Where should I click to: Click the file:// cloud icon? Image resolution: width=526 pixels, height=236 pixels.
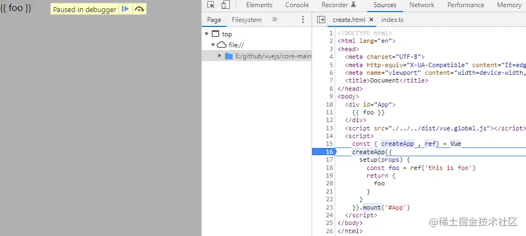tap(222, 45)
